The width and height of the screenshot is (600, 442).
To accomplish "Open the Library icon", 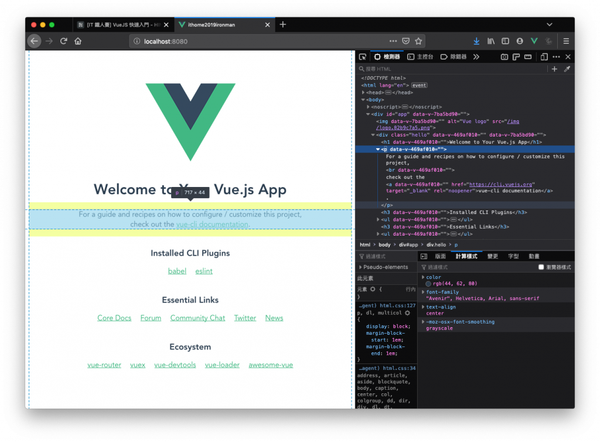I will (x=490, y=41).
